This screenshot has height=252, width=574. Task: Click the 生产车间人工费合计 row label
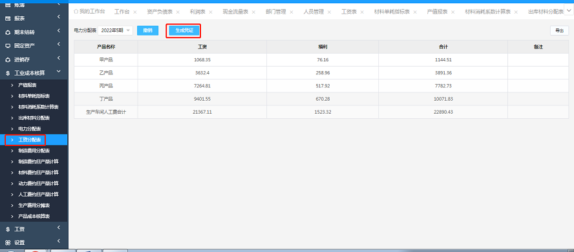click(106, 112)
